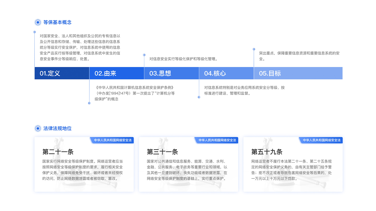Click the circular icon beside 法律法规地位
Image resolution: width=376 pixels, height=211 pixels.
pyautogui.click(x=38, y=128)
